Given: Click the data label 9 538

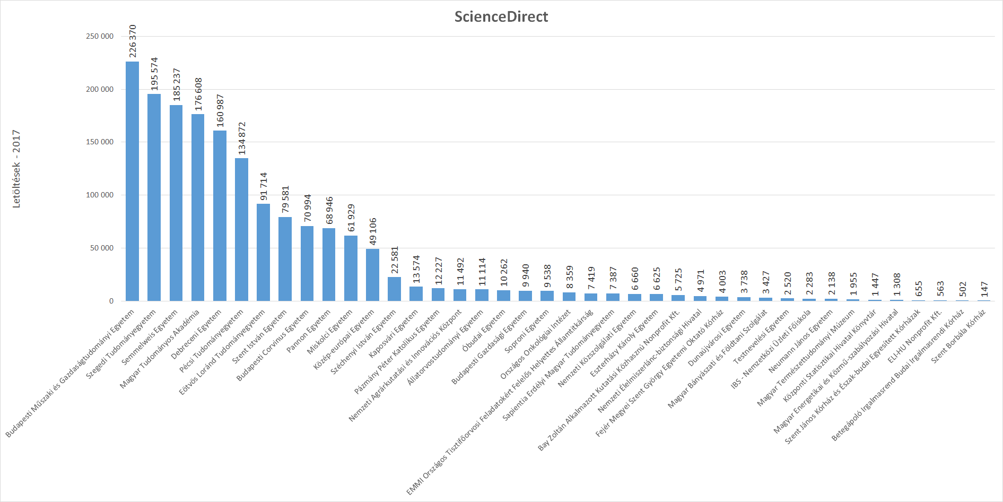Looking at the screenshot, I should click(x=547, y=276).
